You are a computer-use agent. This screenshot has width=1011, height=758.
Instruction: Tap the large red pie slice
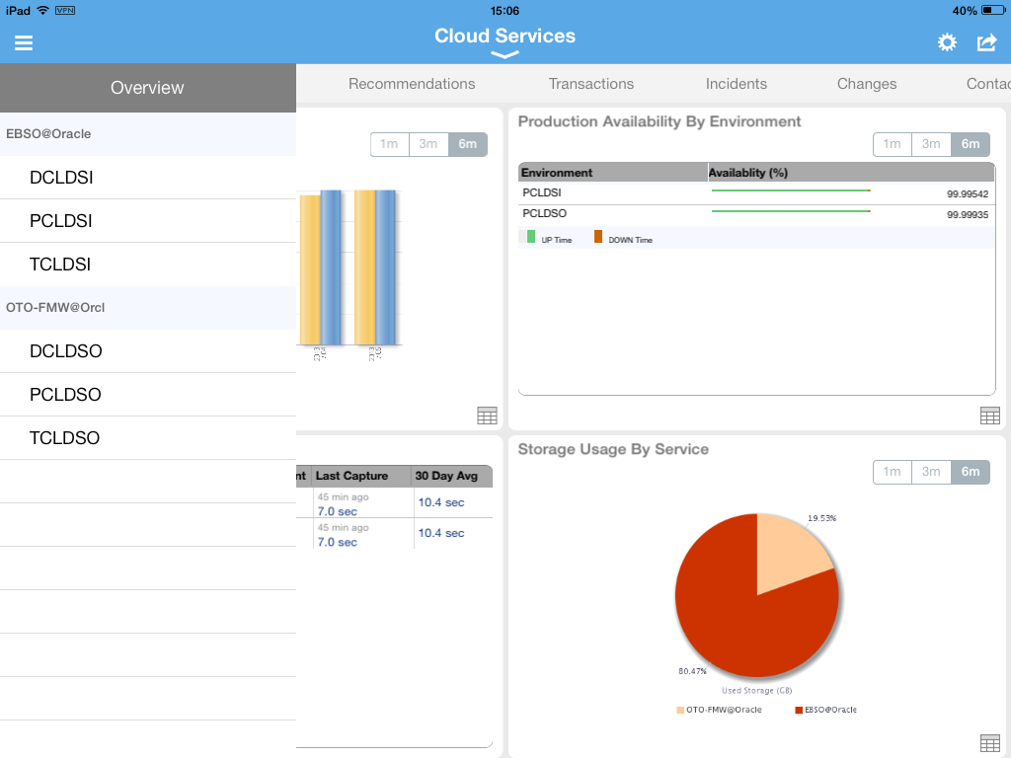tap(735, 619)
